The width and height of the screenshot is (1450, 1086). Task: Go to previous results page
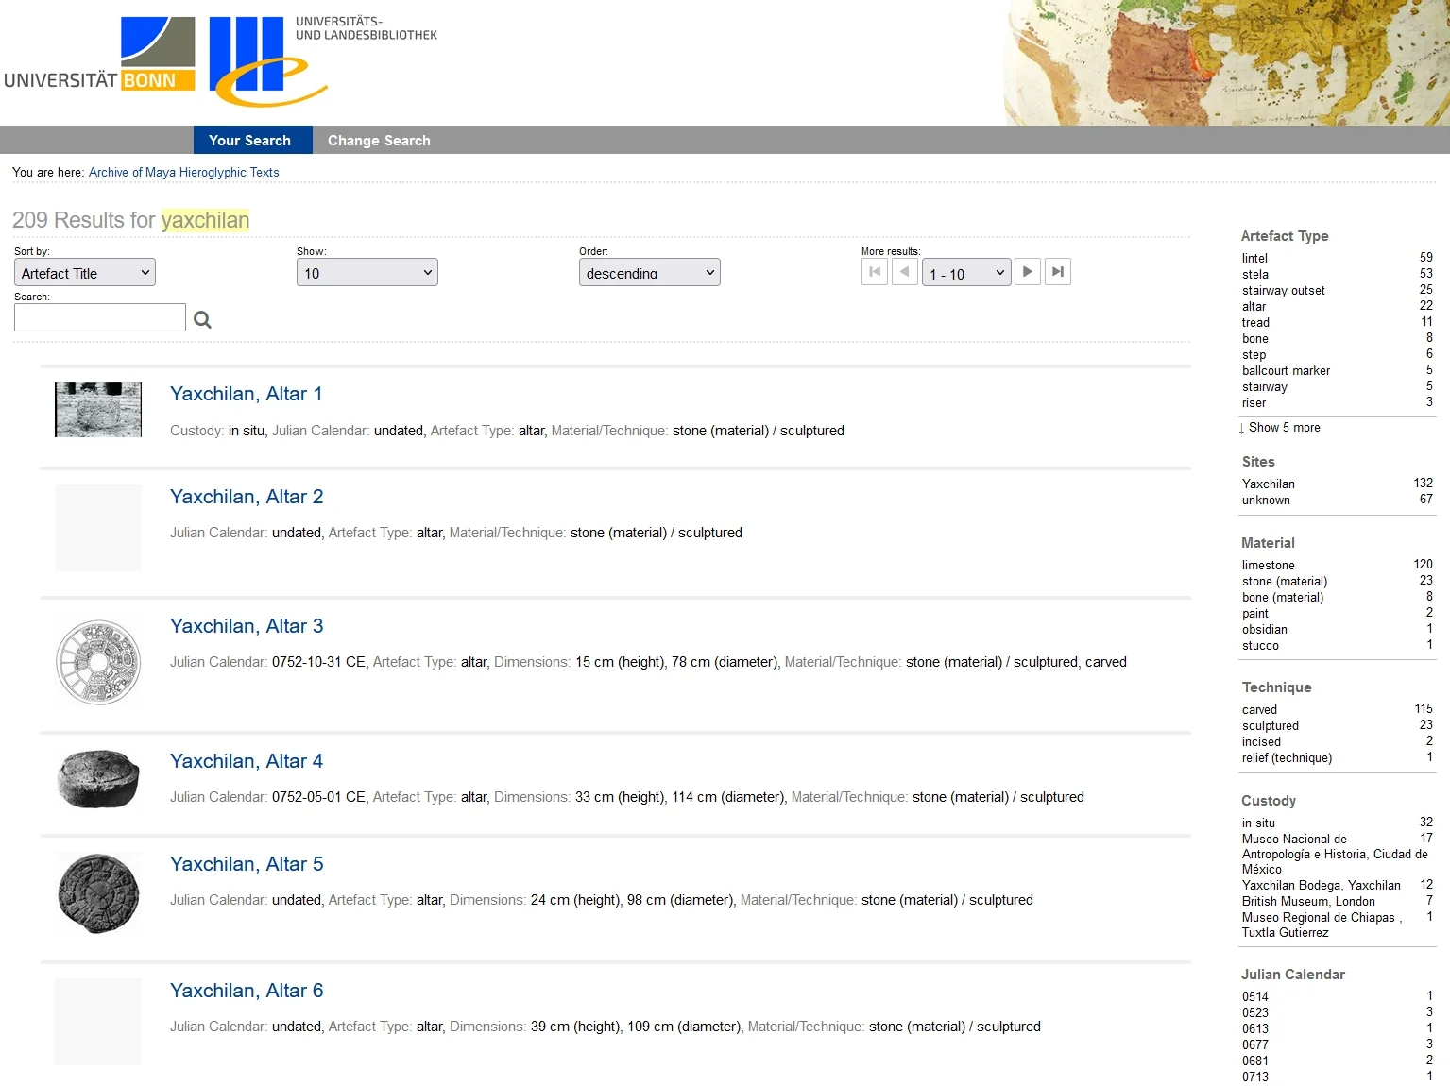click(905, 272)
